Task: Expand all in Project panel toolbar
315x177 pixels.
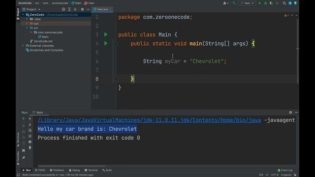Action: [69, 9]
